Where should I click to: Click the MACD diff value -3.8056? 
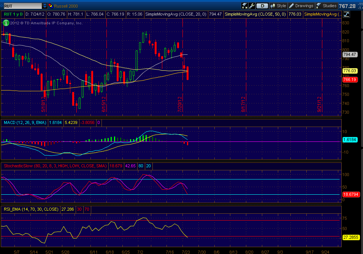[87, 122]
